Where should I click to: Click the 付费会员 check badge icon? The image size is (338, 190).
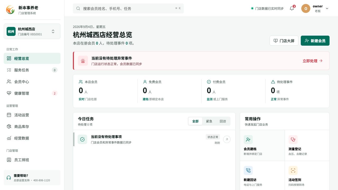tap(209, 82)
